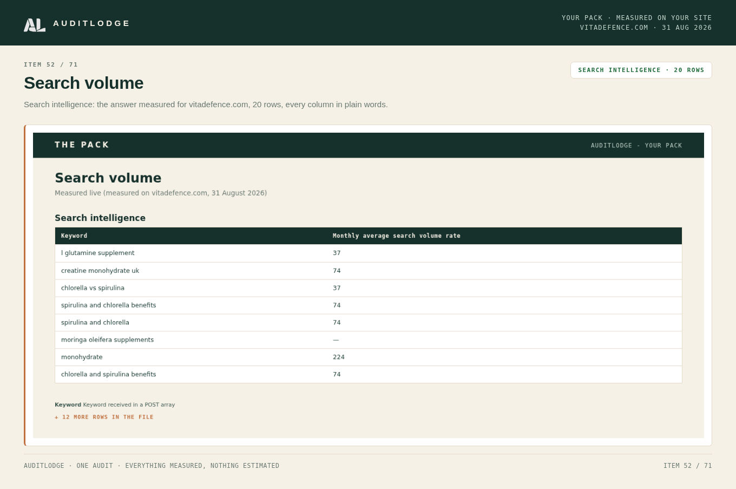Select the 'YOUR PACK · MEASURED ON YOUR SITE' header line
Screen dimensions: 736x489
point(637,18)
